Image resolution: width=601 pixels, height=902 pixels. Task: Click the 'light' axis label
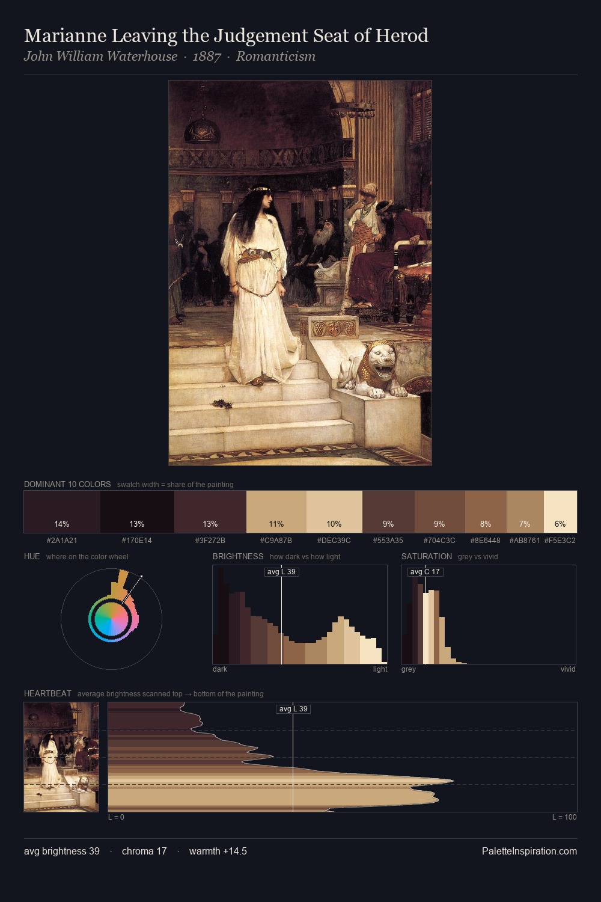(380, 669)
